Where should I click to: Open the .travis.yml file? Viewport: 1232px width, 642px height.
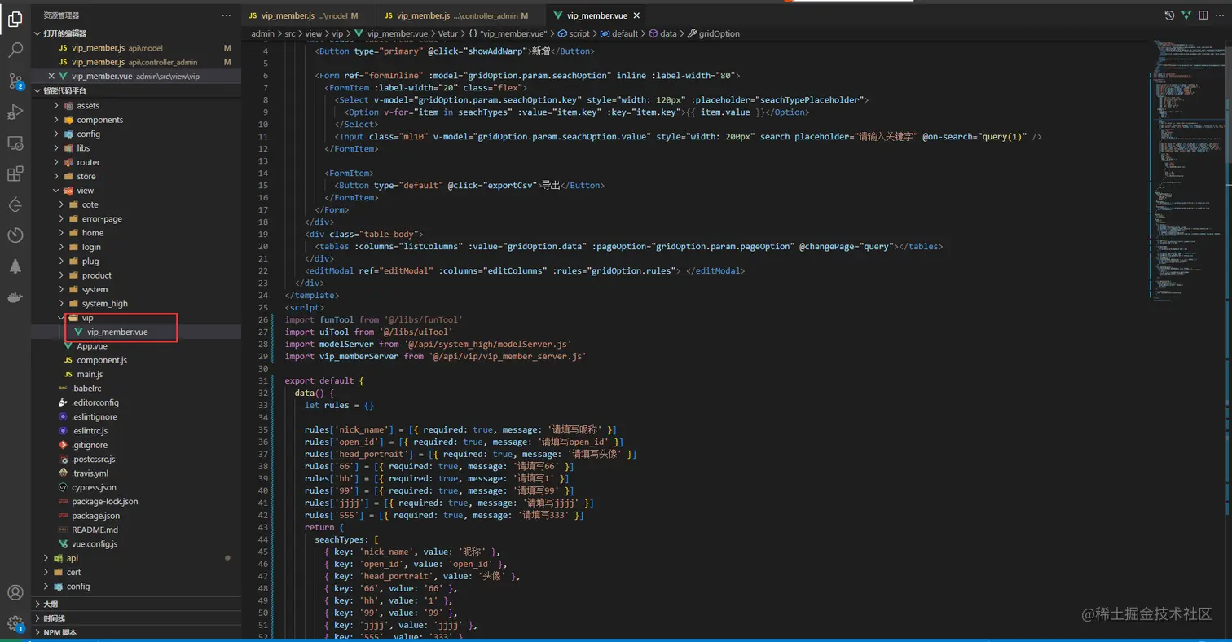(135, 473)
